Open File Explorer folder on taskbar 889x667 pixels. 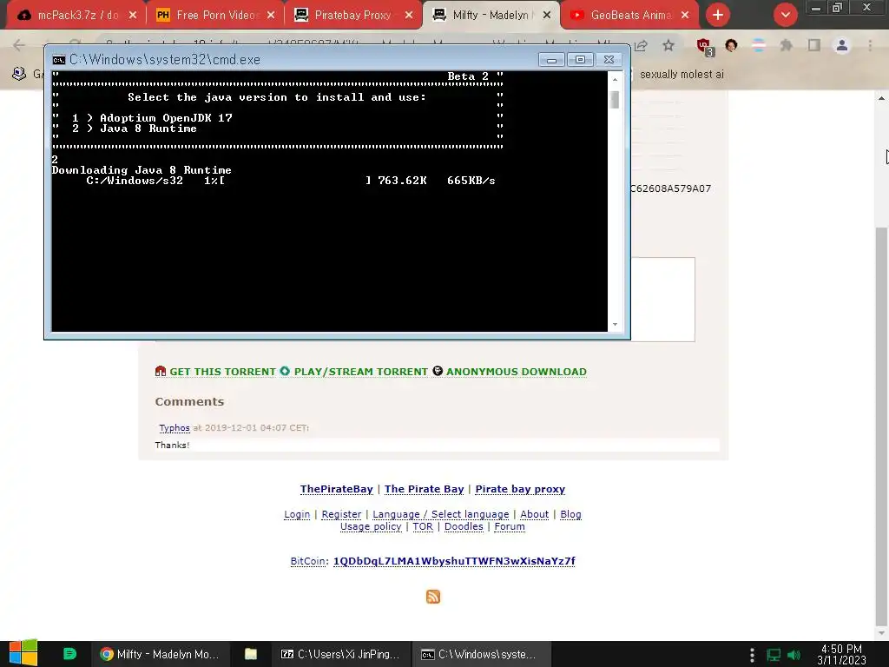pyautogui.click(x=251, y=655)
